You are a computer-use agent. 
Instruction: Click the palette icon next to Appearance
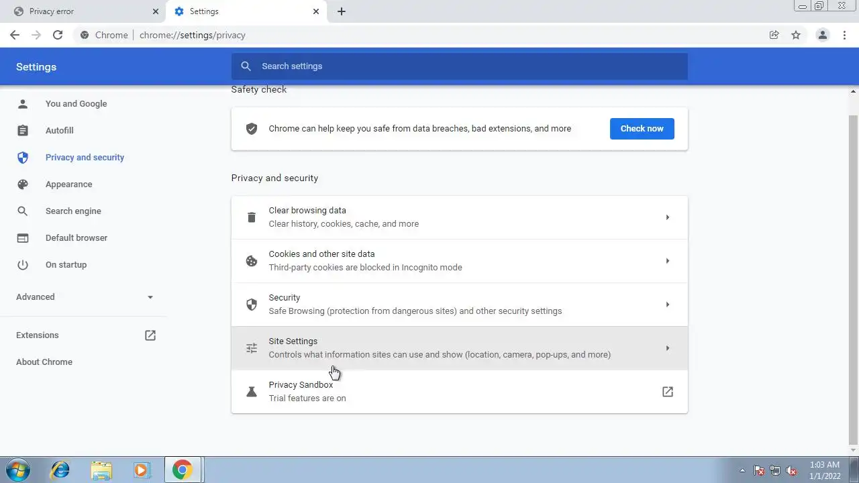pos(23,184)
